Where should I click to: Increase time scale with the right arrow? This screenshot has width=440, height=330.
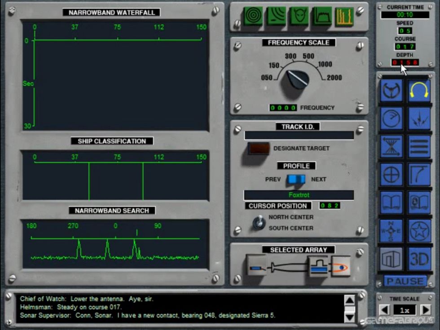click(426, 310)
